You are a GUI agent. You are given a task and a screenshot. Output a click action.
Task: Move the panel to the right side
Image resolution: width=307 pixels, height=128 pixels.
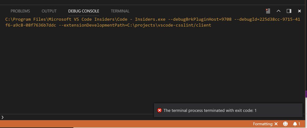click(289, 11)
